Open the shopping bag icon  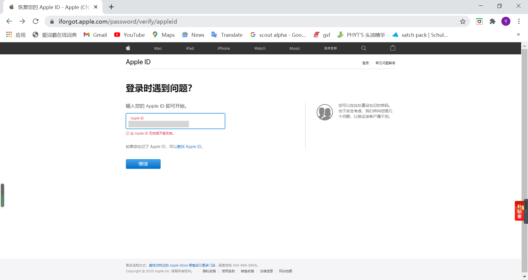pyautogui.click(x=393, y=48)
